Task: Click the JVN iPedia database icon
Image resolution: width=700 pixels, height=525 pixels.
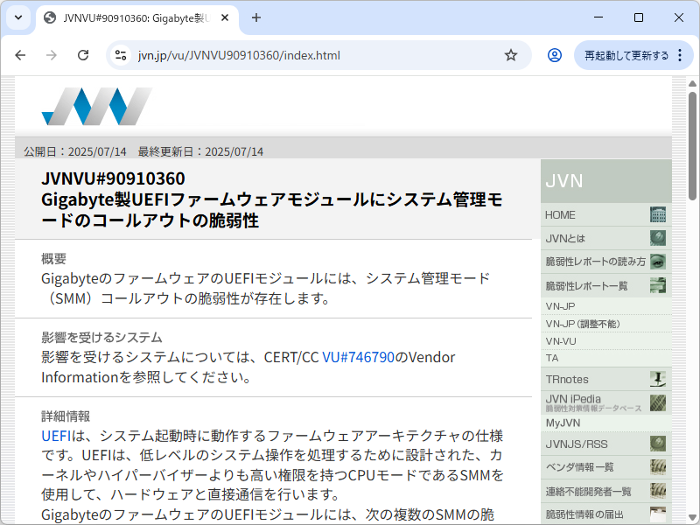Action: (x=658, y=402)
